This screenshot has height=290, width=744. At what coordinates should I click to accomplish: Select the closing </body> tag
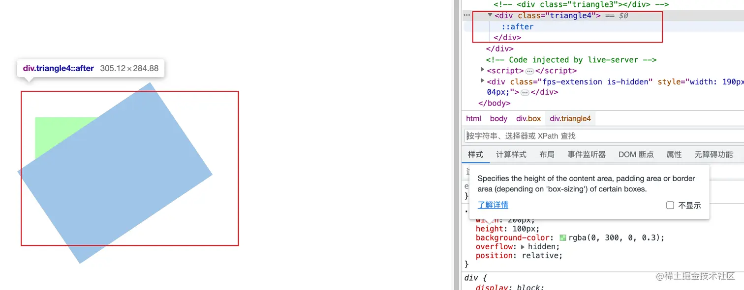[495, 104]
